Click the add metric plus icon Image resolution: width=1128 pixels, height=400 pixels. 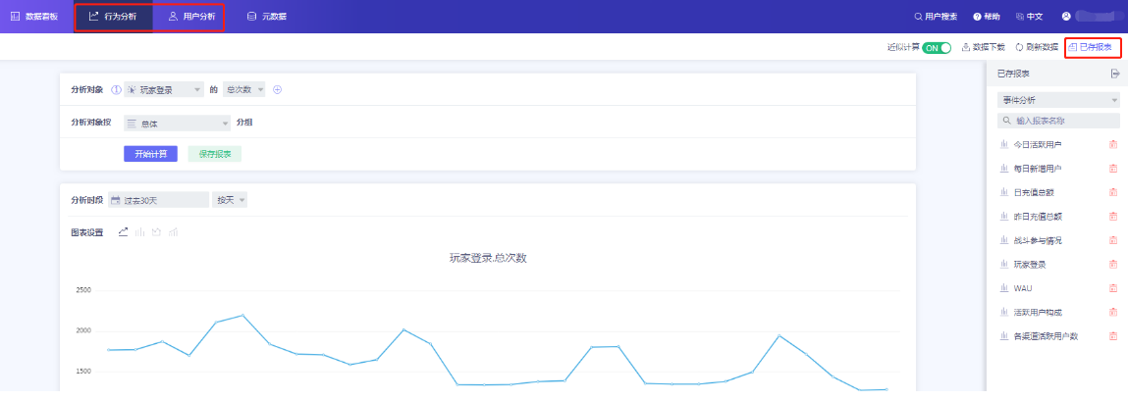(277, 90)
